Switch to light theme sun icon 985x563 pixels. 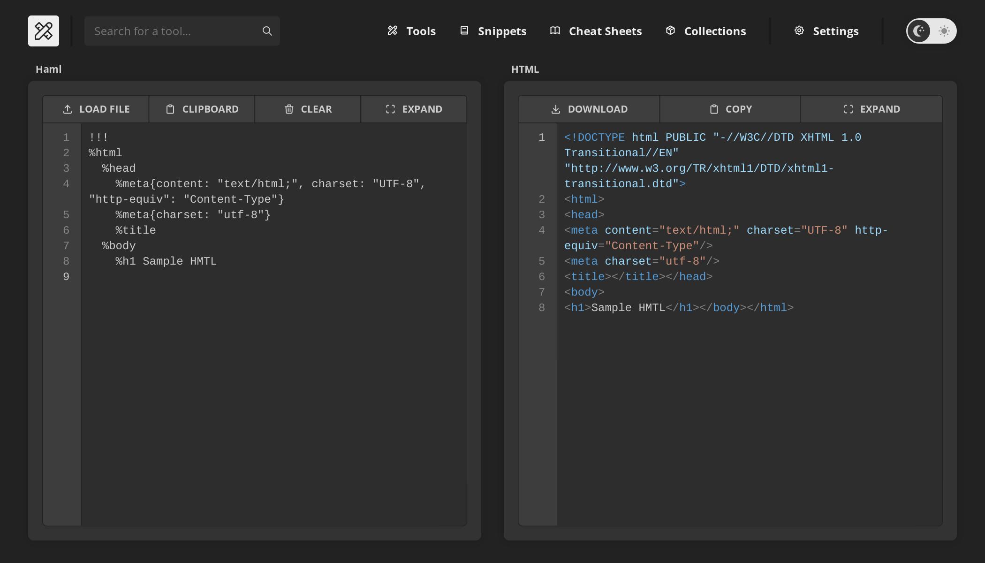pos(944,31)
